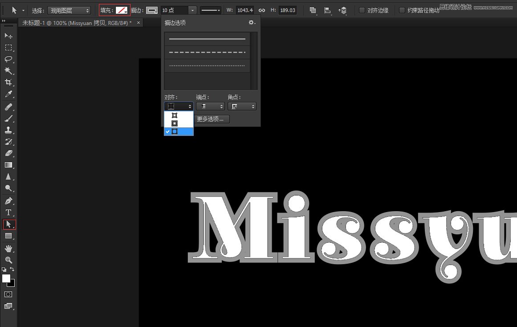The image size is (517, 327).
Task: Click the more options button
Action: click(x=212, y=119)
